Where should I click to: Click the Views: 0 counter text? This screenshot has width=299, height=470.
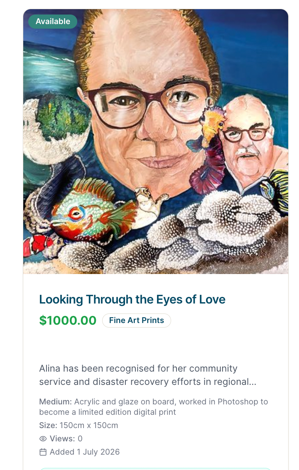pyautogui.click(x=66, y=438)
